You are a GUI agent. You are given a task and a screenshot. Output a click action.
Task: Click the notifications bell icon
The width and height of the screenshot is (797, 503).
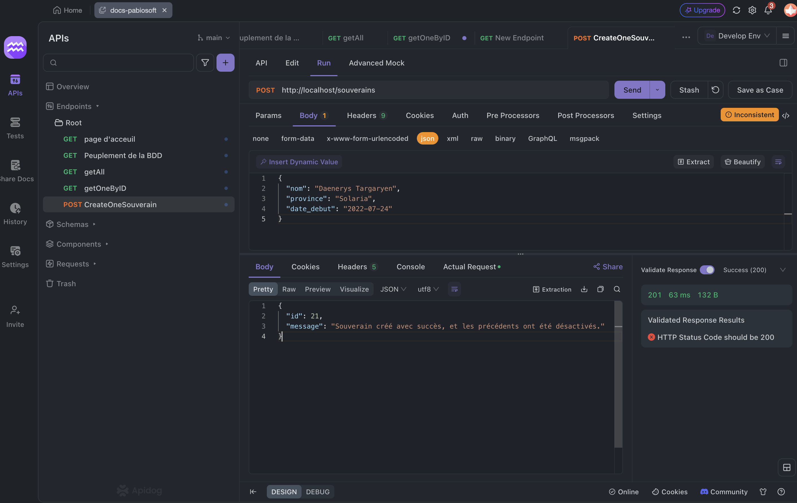768,10
